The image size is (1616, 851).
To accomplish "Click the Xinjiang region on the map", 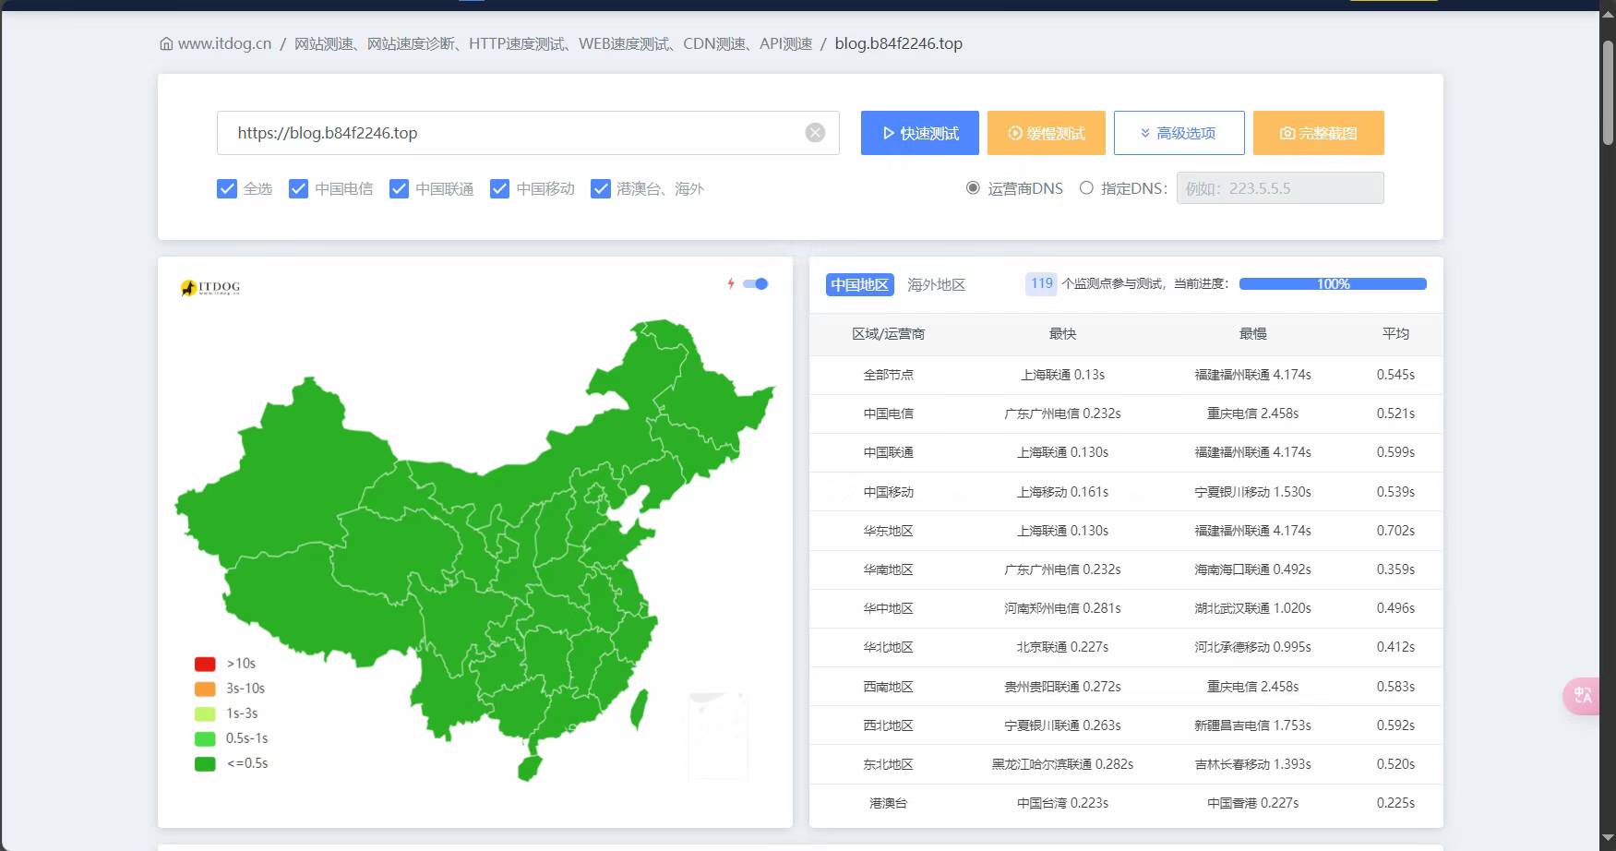I will 286,471.
